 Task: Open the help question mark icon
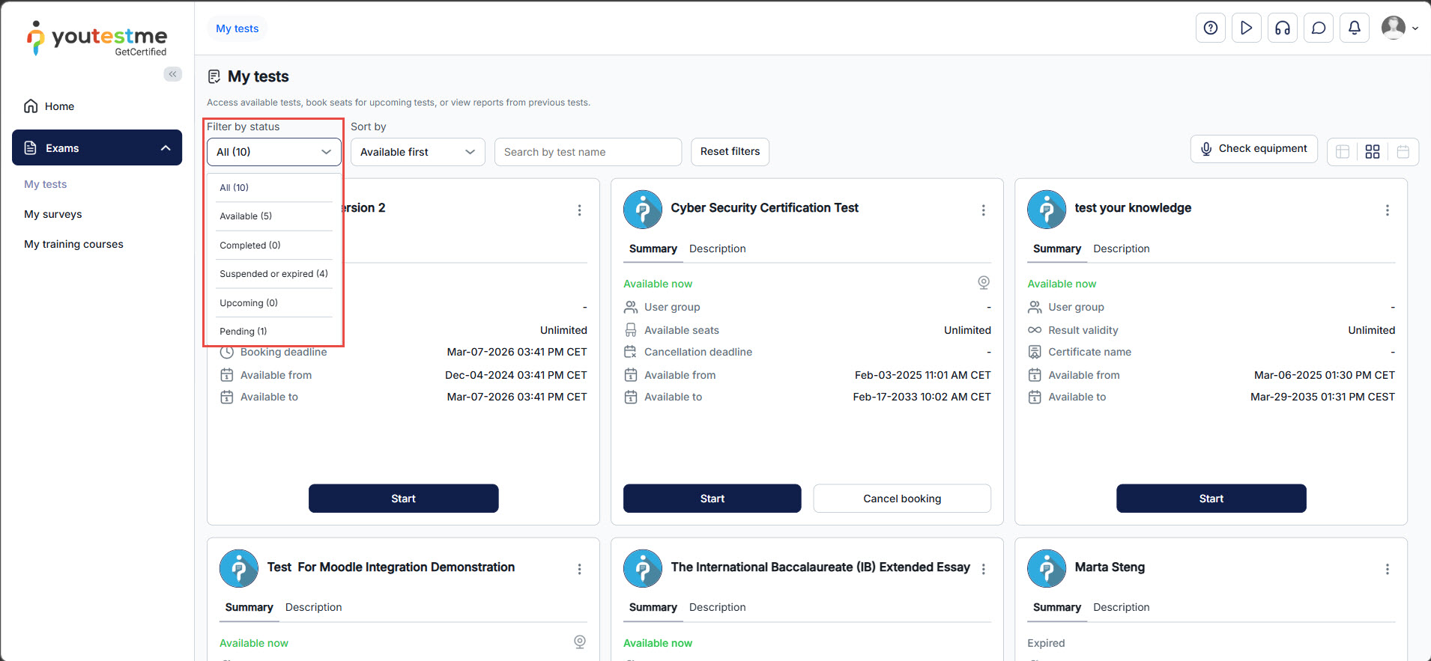[1210, 28]
